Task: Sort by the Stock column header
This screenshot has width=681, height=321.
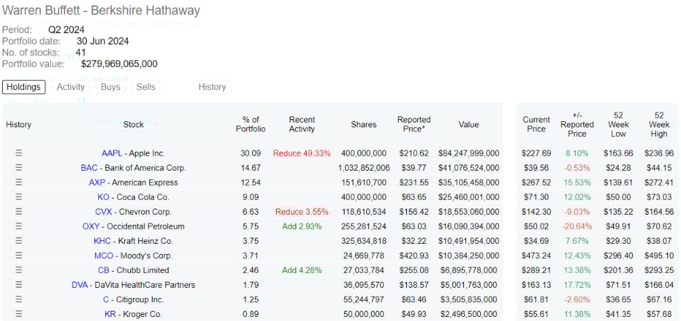Action: pos(134,125)
